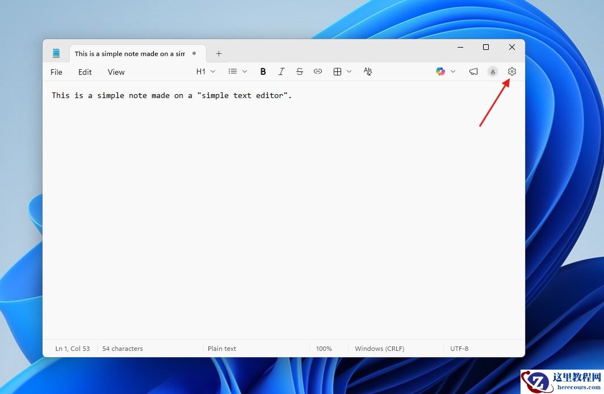Click the account icon
This screenshot has width=604, height=394.
(493, 71)
